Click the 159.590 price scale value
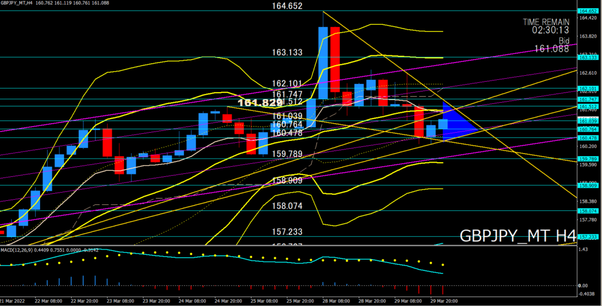602x306 pixels. tap(588, 164)
